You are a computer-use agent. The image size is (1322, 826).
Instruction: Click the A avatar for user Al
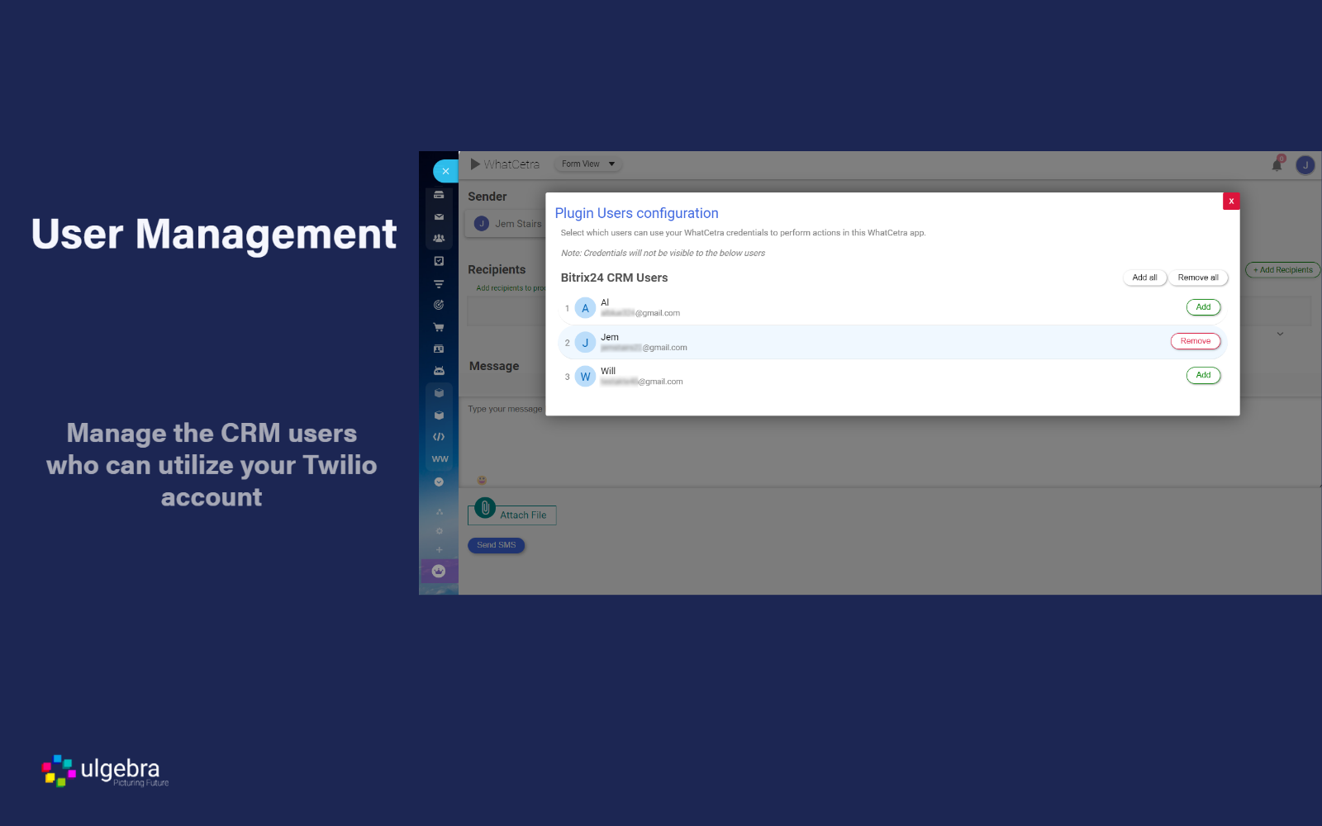[x=585, y=308]
